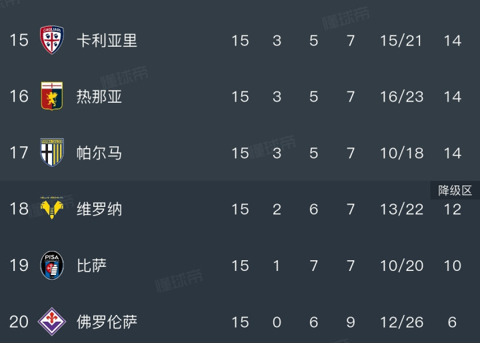The width and height of the screenshot is (480, 343).
Task: Click the 10/20 goals record
Action: (401, 266)
